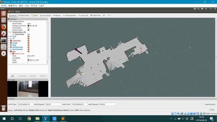Select the 2D Pose Estimate tool
The width and height of the screenshot is (217, 122).
coord(69,16)
